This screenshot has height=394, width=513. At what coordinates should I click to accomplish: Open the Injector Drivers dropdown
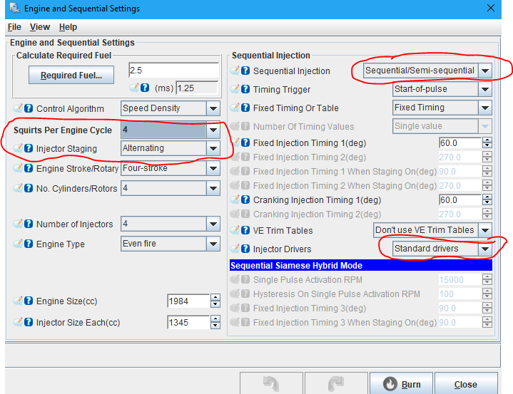[x=485, y=249]
